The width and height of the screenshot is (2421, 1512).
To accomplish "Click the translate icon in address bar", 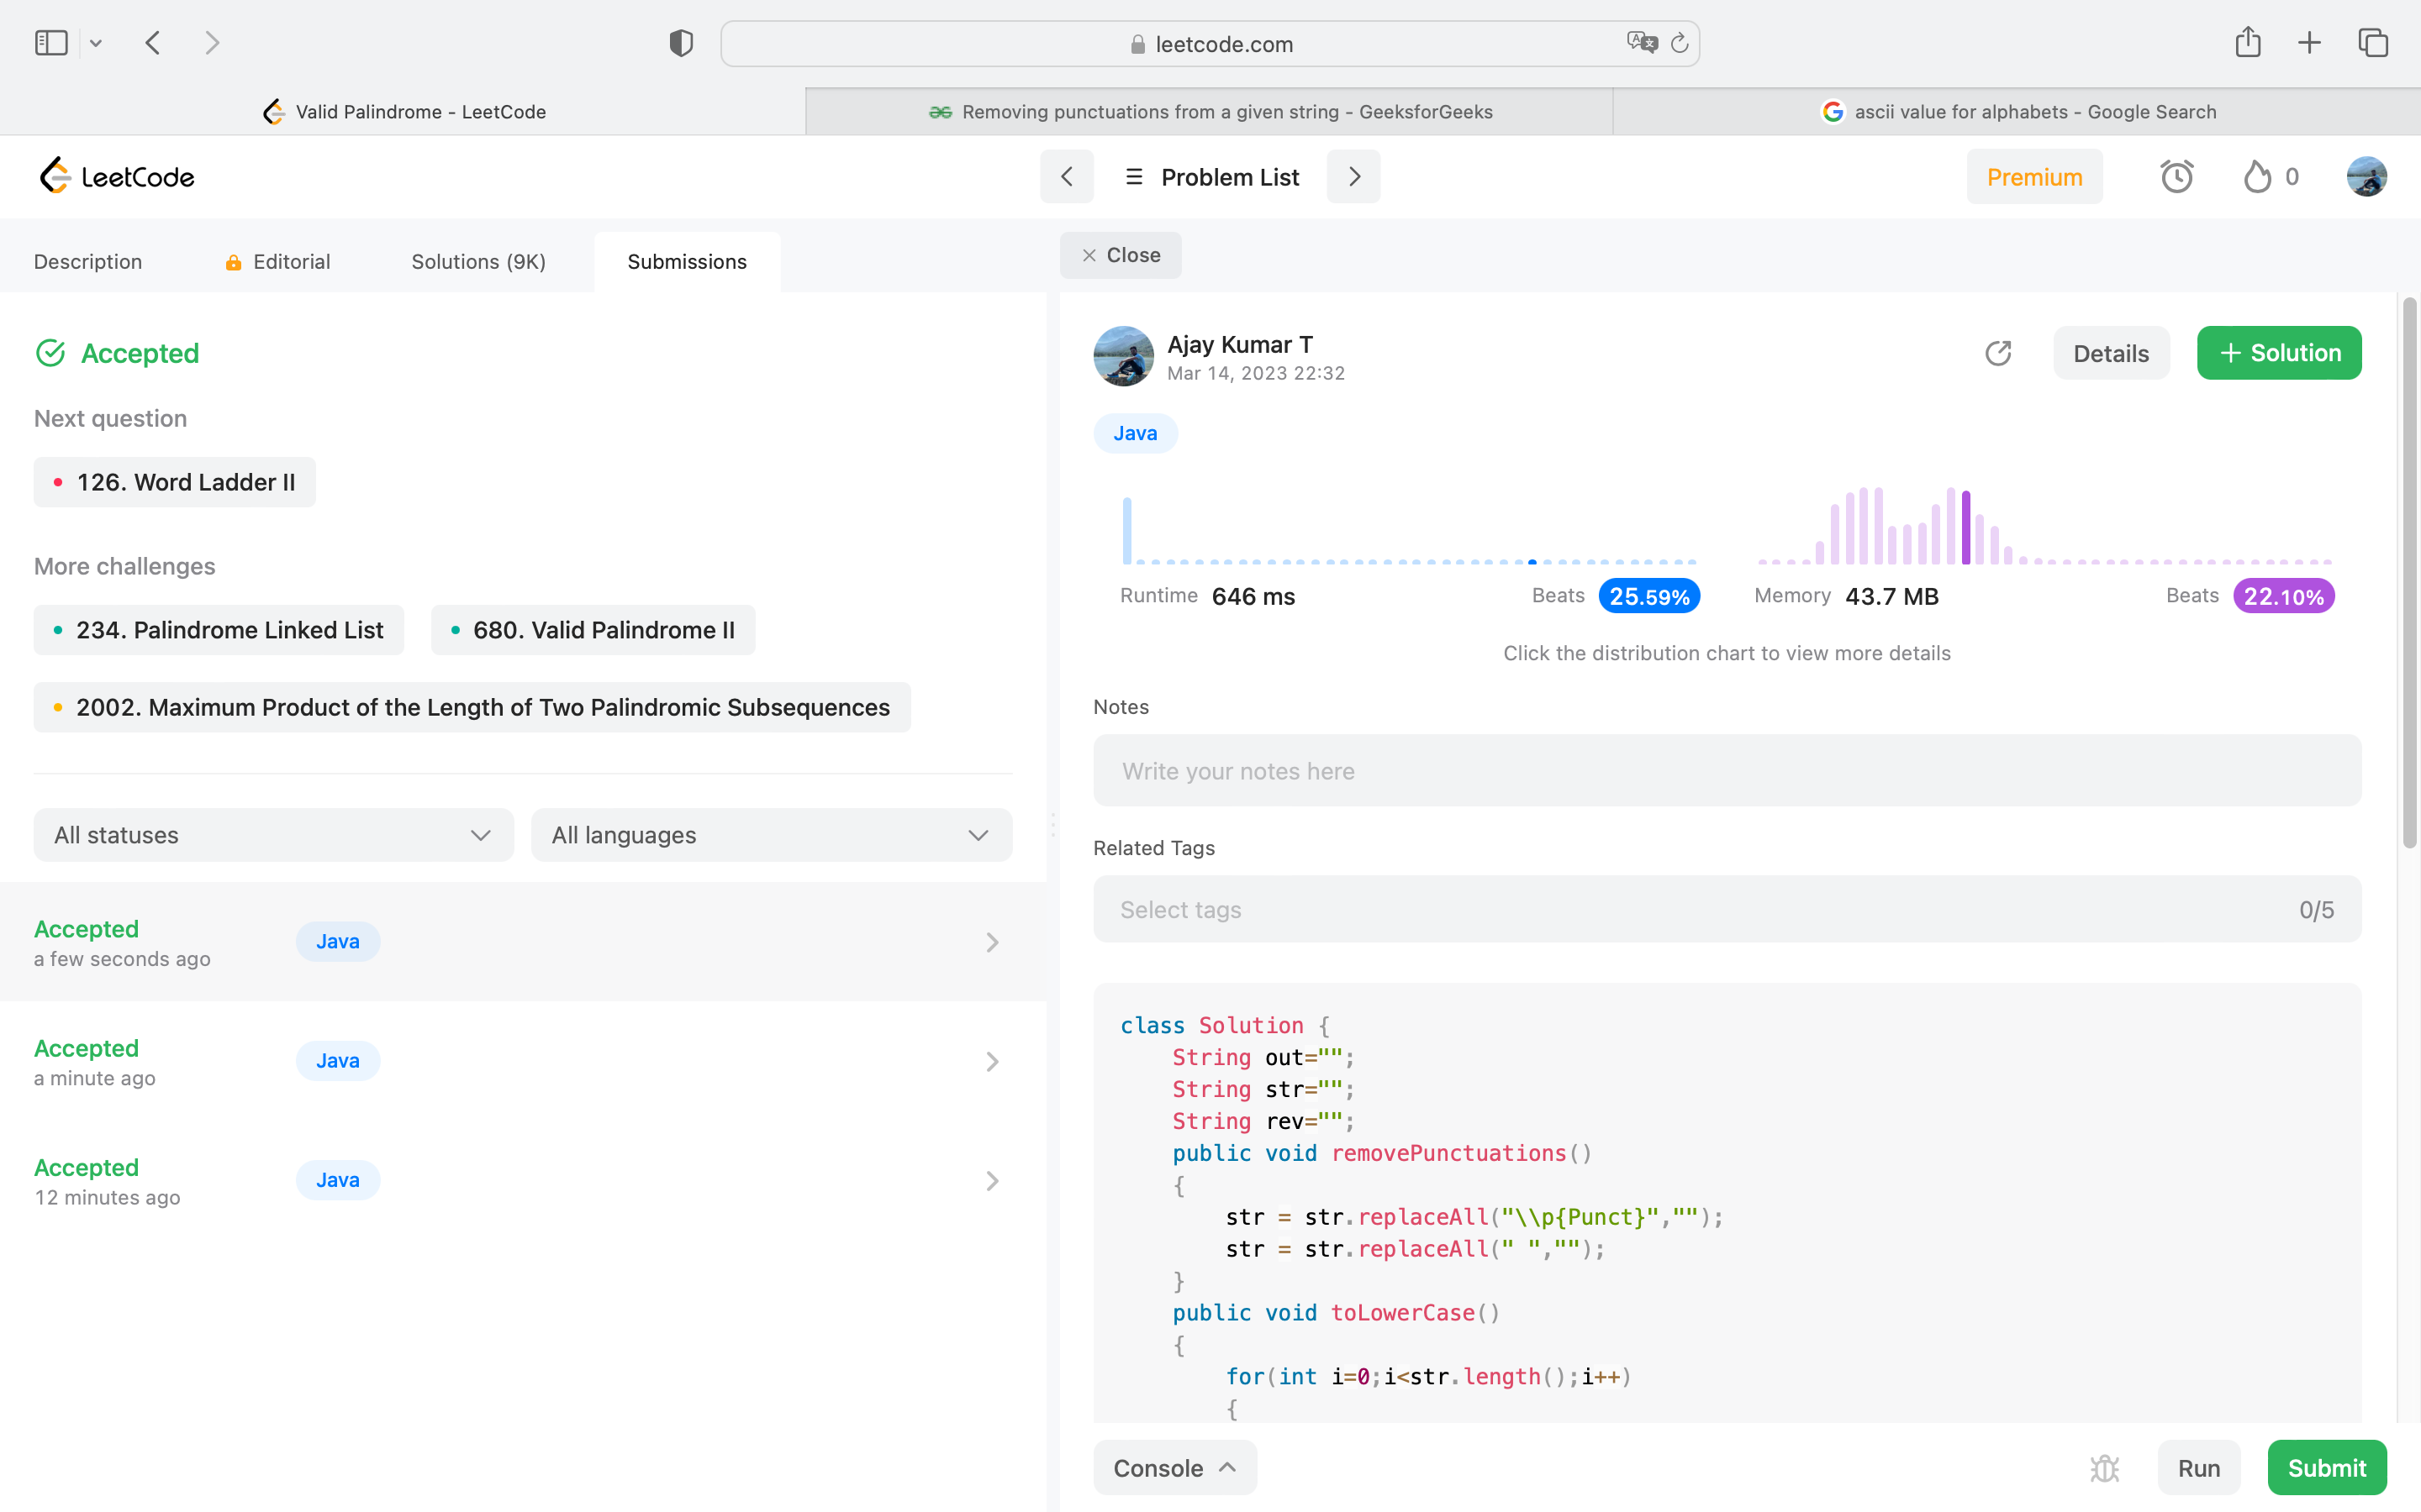I will pyautogui.click(x=1641, y=43).
